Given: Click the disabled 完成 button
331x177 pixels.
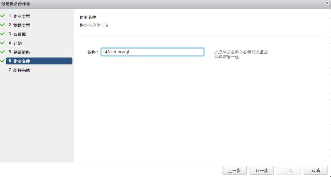Looking at the screenshot, I should [289, 170].
